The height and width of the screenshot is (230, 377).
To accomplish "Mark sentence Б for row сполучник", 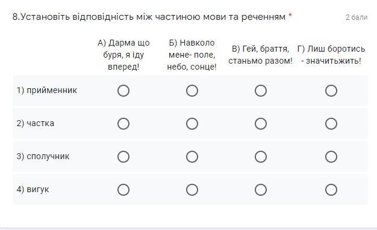I will tap(192, 157).
